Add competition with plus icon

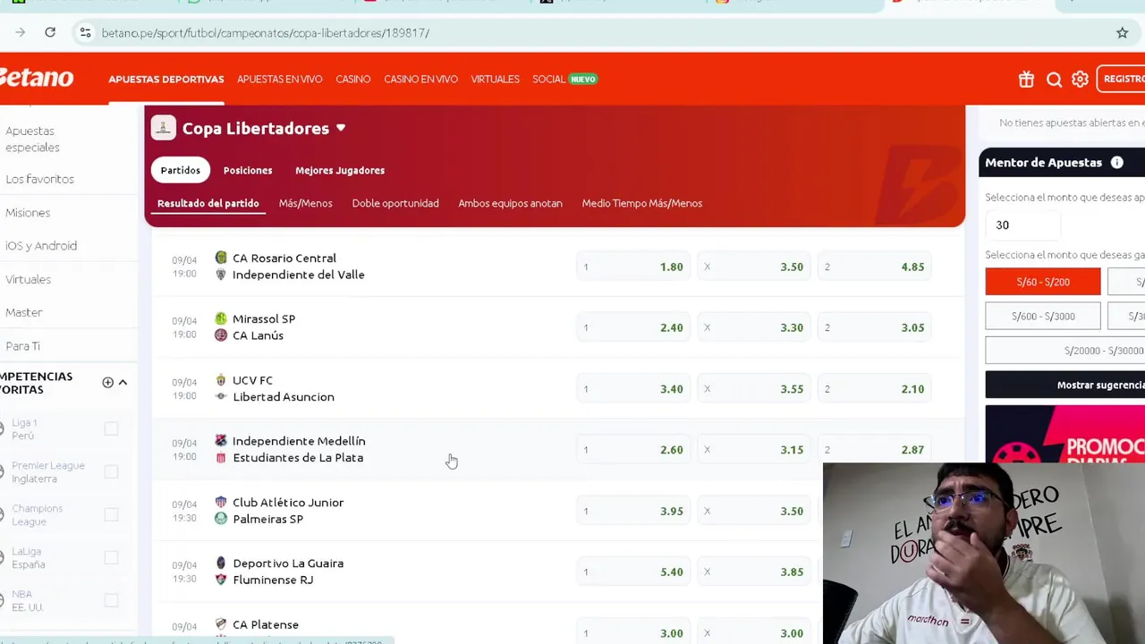(107, 383)
